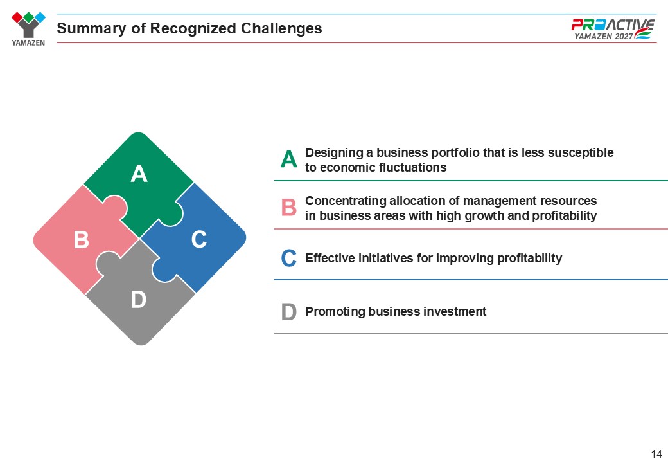This screenshot has height=463, width=668.
Task: Click the management resources allocation text
Action: (451, 208)
